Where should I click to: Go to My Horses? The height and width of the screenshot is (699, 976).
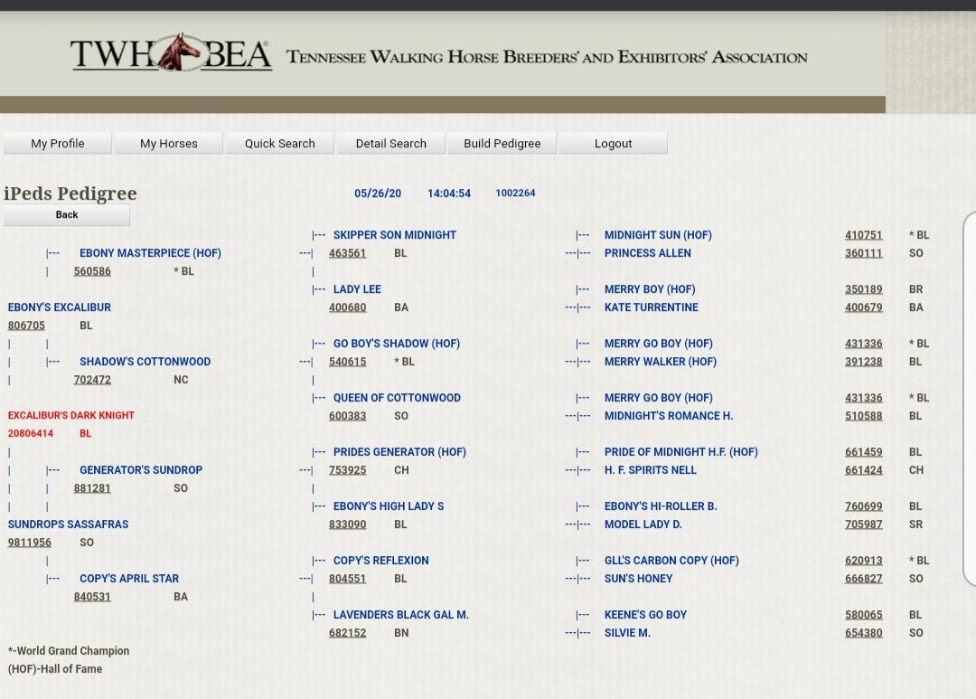coord(169,143)
